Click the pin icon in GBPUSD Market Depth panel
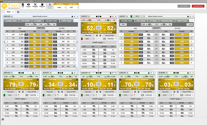 coord(75,16)
